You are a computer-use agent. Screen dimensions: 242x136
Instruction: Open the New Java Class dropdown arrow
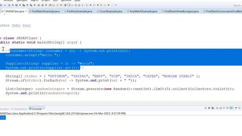point(46,5)
